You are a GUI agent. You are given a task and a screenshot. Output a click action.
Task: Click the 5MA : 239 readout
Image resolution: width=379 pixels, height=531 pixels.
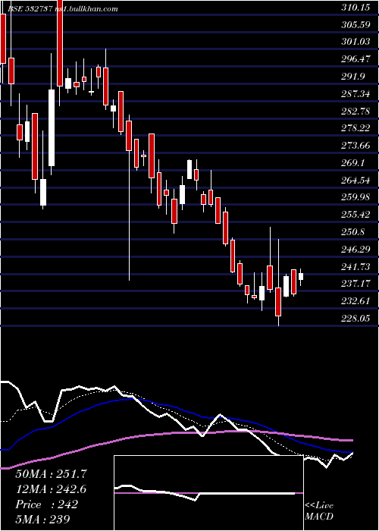coord(42,519)
